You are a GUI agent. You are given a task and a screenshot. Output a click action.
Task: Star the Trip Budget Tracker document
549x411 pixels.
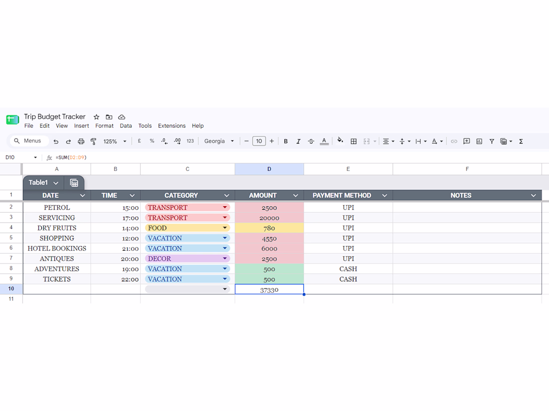(x=97, y=117)
